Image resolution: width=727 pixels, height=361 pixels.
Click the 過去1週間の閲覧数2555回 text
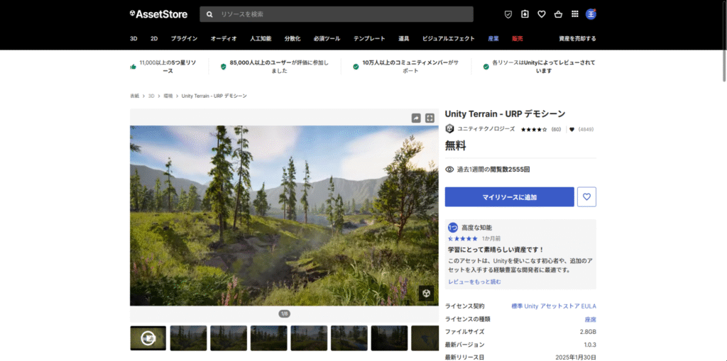click(493, 170)
